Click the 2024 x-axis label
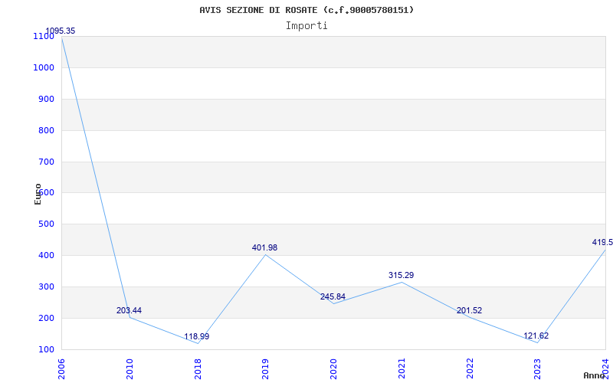 [605, 368]
